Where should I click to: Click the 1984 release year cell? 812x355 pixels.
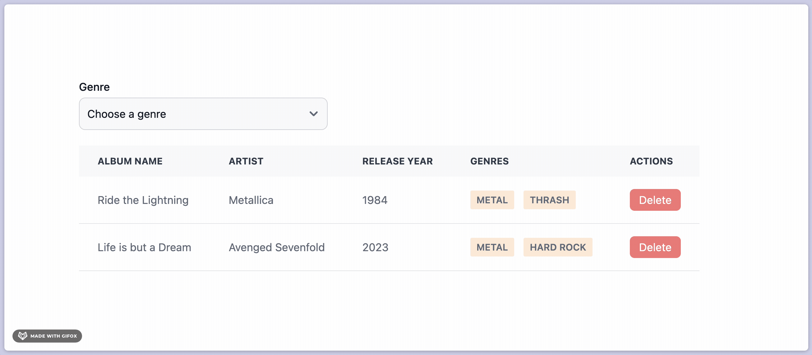[375, 200]
